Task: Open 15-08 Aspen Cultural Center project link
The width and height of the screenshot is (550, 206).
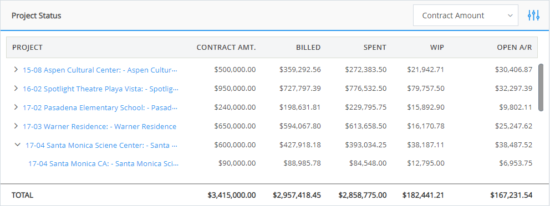Action: coord(100,70)
